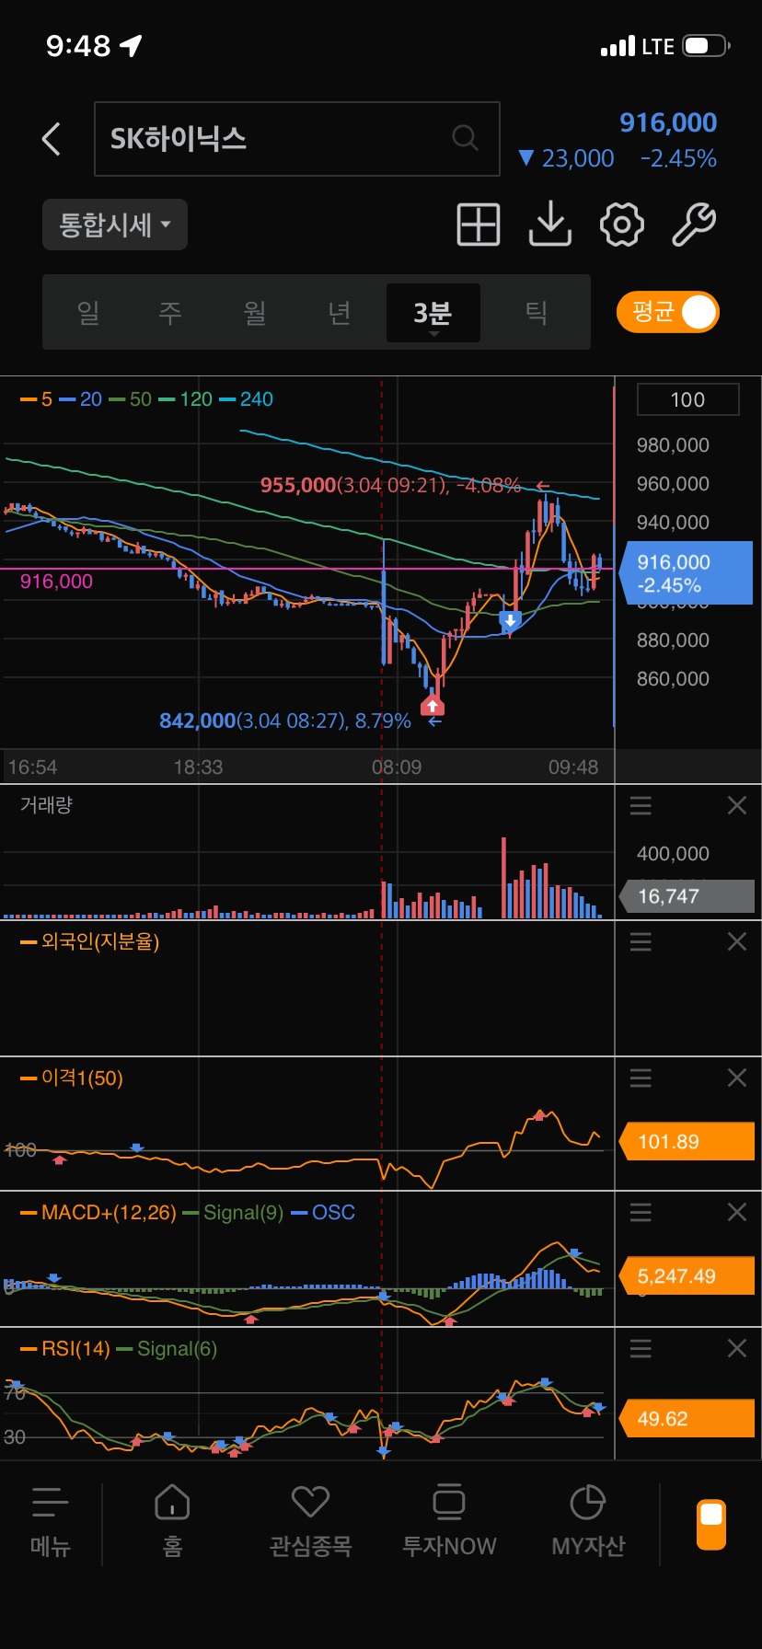Select the 틱 period tab
The image size is (762, 1649).
click(536, 313)
